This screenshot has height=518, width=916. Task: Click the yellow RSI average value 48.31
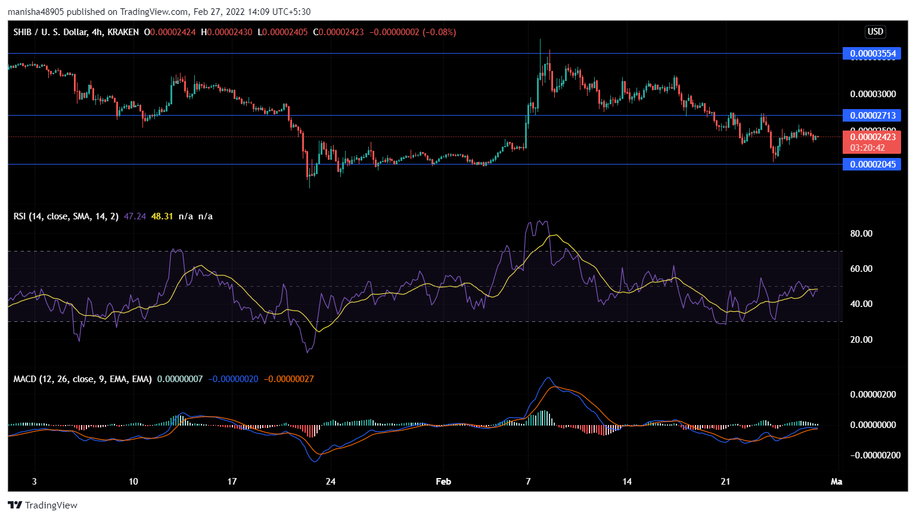(162, 216)
